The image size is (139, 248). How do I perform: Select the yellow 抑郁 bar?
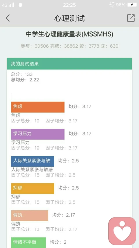click(x=33, y=188)
